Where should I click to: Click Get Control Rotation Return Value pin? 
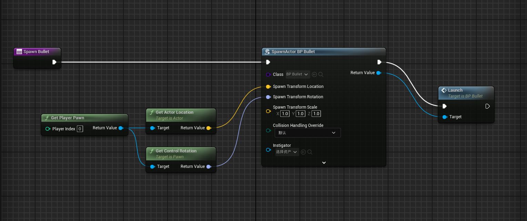point(209,167)
